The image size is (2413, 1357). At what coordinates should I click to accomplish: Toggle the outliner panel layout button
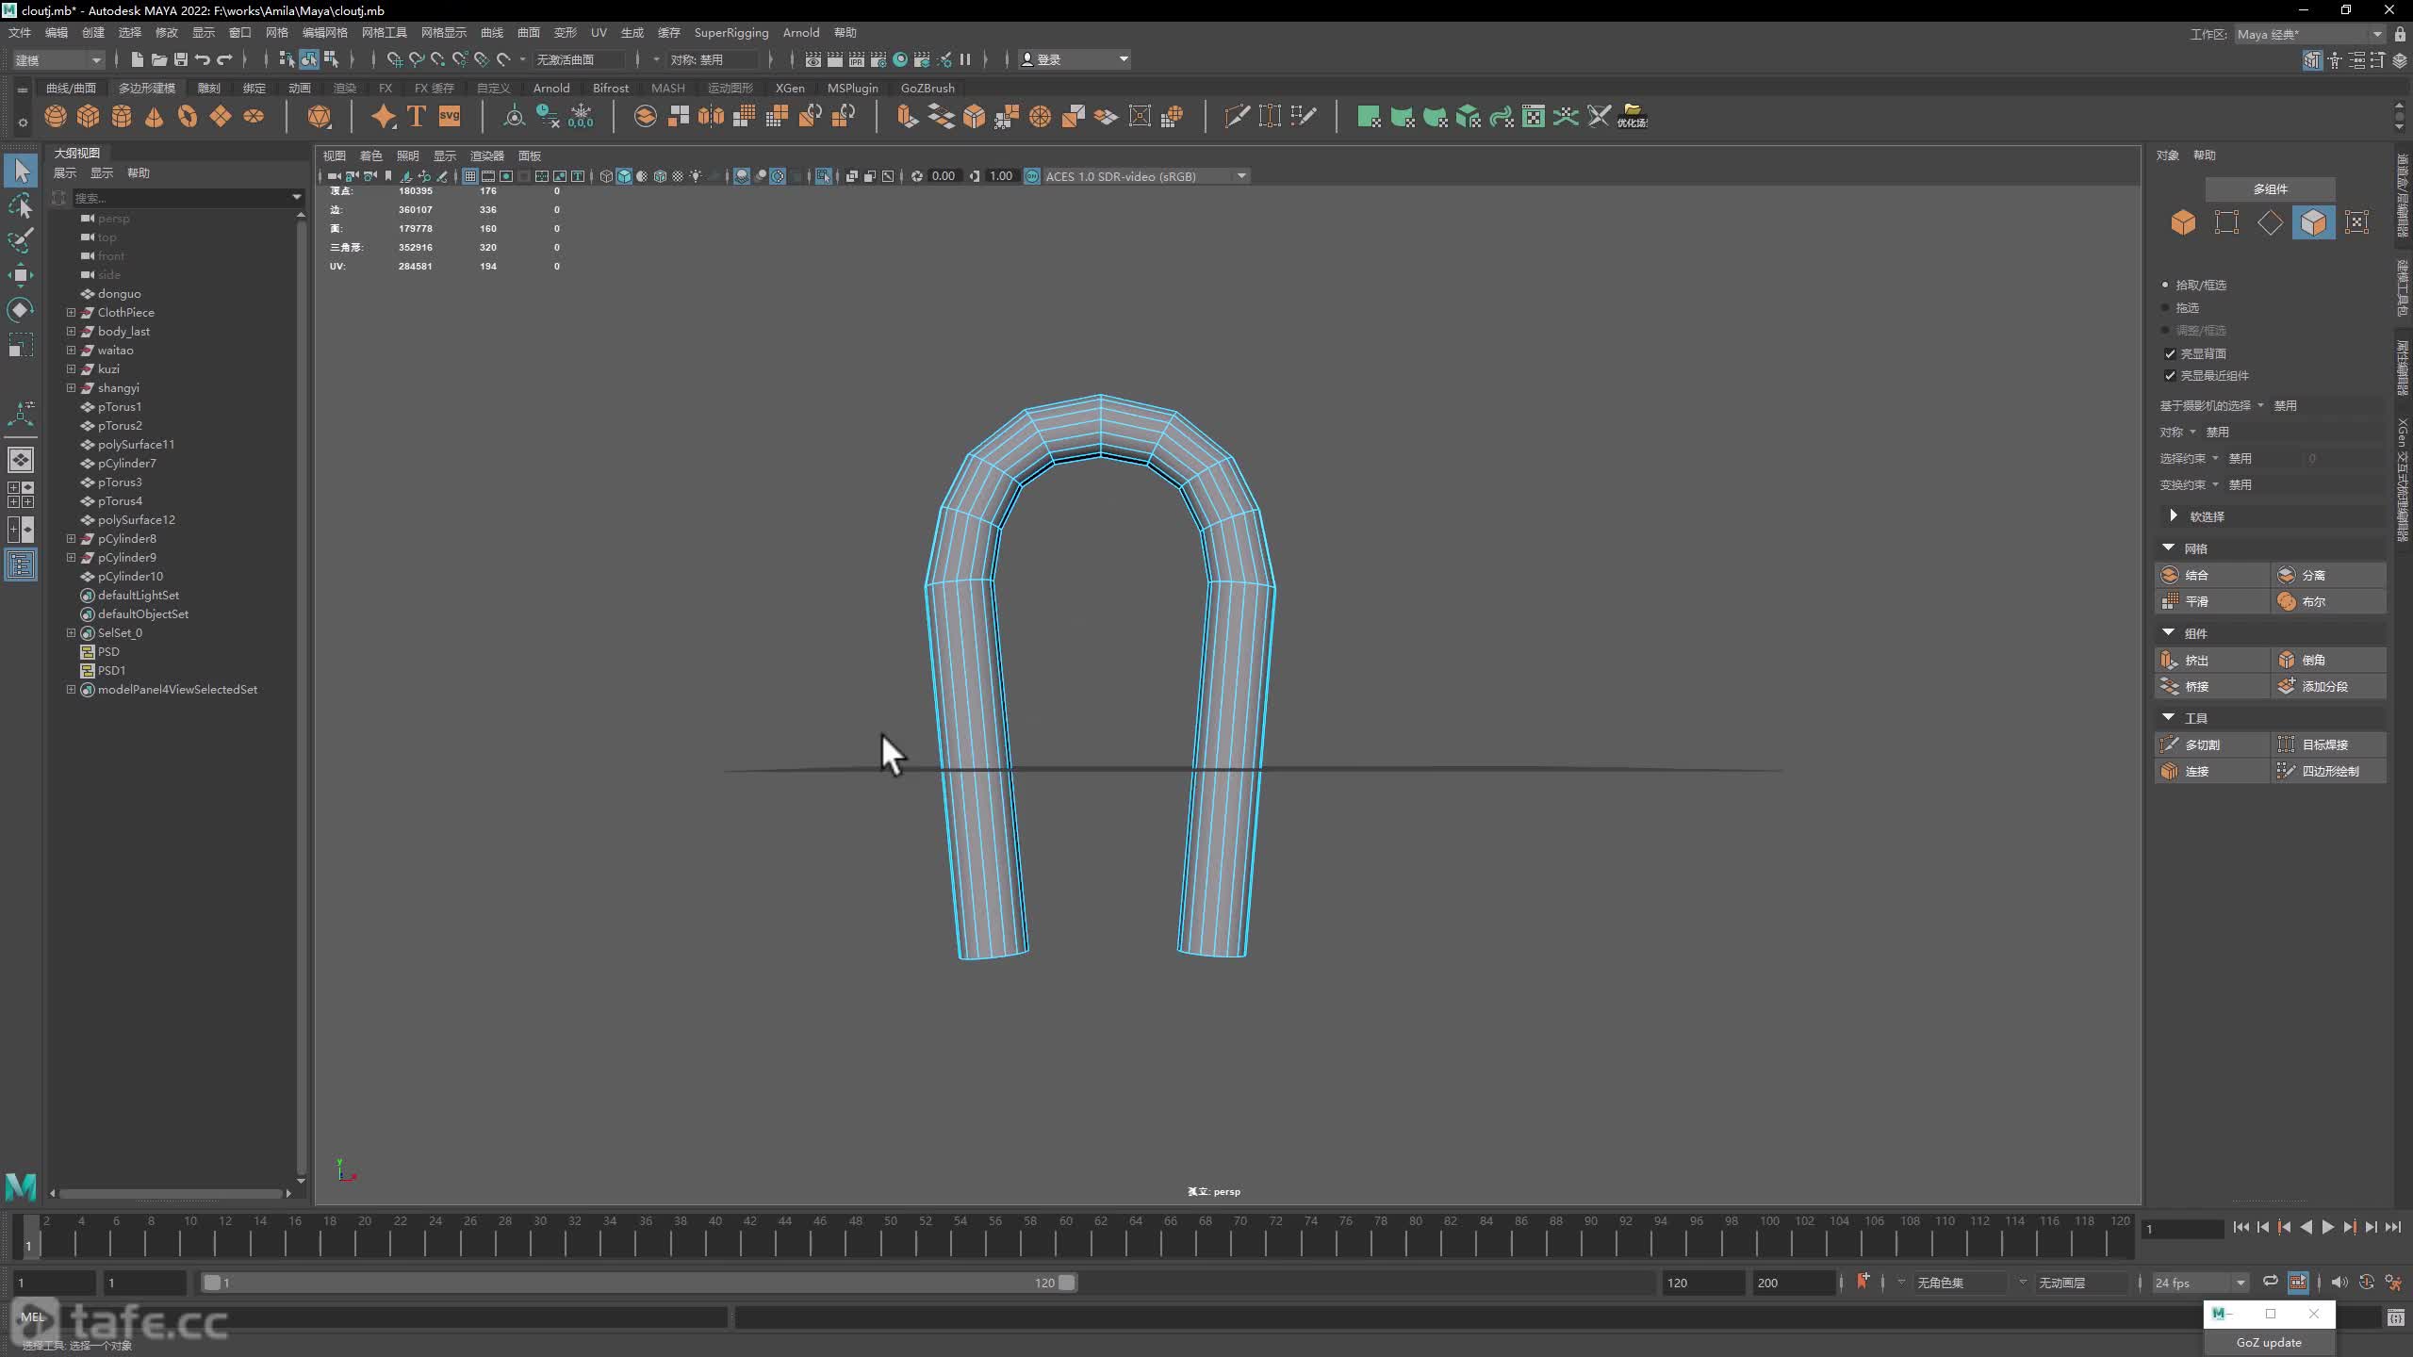tap(21, 565)
